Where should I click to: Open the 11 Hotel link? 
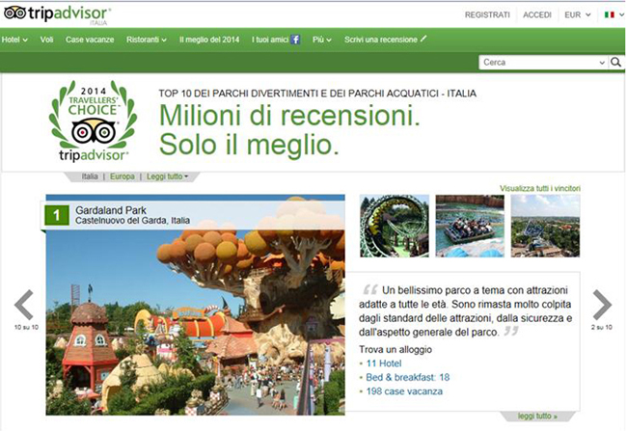click(x=384, y=364)
